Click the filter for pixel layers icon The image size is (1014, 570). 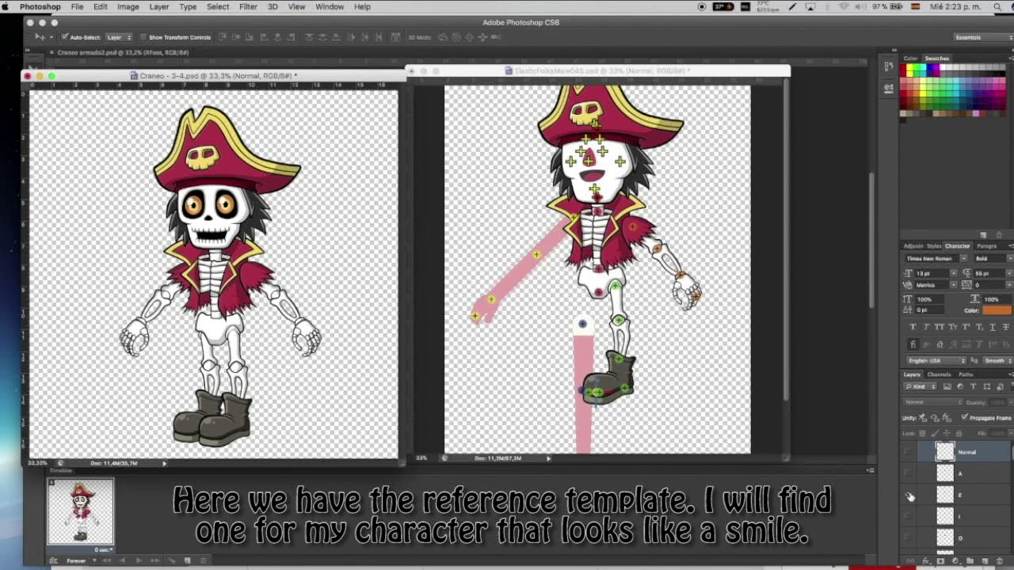947,387
